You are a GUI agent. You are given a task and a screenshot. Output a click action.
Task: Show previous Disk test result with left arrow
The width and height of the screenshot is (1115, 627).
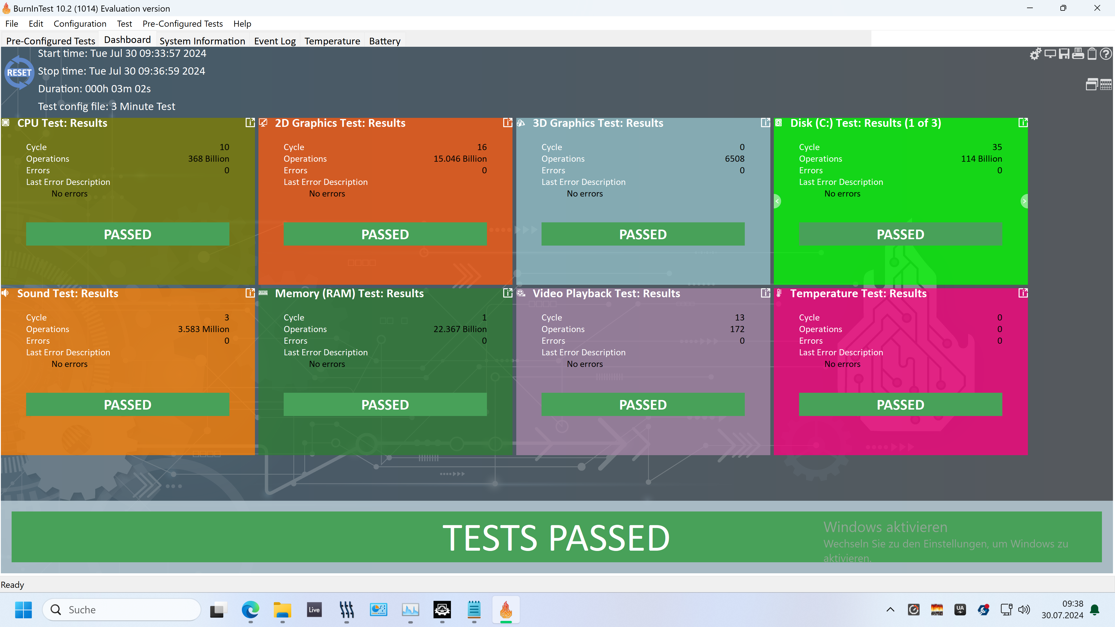click(x=777, y=201)
